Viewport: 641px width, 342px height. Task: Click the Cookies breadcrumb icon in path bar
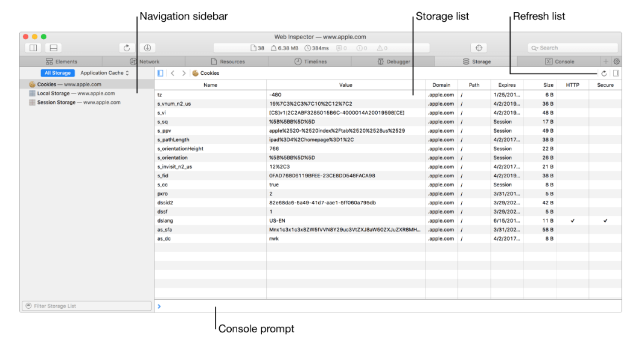pos(196,73)
